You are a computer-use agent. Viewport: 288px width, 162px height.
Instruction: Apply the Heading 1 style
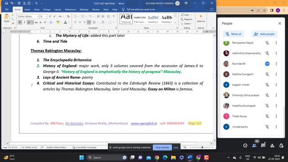(x=153, y=19)
